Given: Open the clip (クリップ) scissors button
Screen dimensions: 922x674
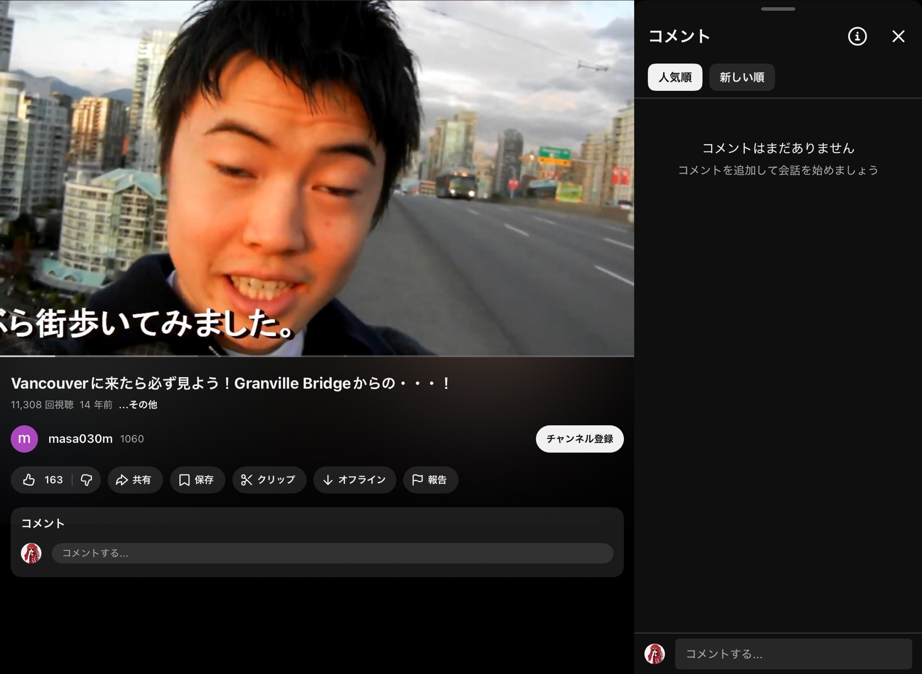Looking at the screenshot, I should click(269, 480).
